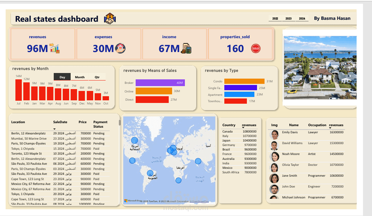Select the Toronto, 123 Maple St row
Viewport: 372px width, 216px height.
pos(60,153)
